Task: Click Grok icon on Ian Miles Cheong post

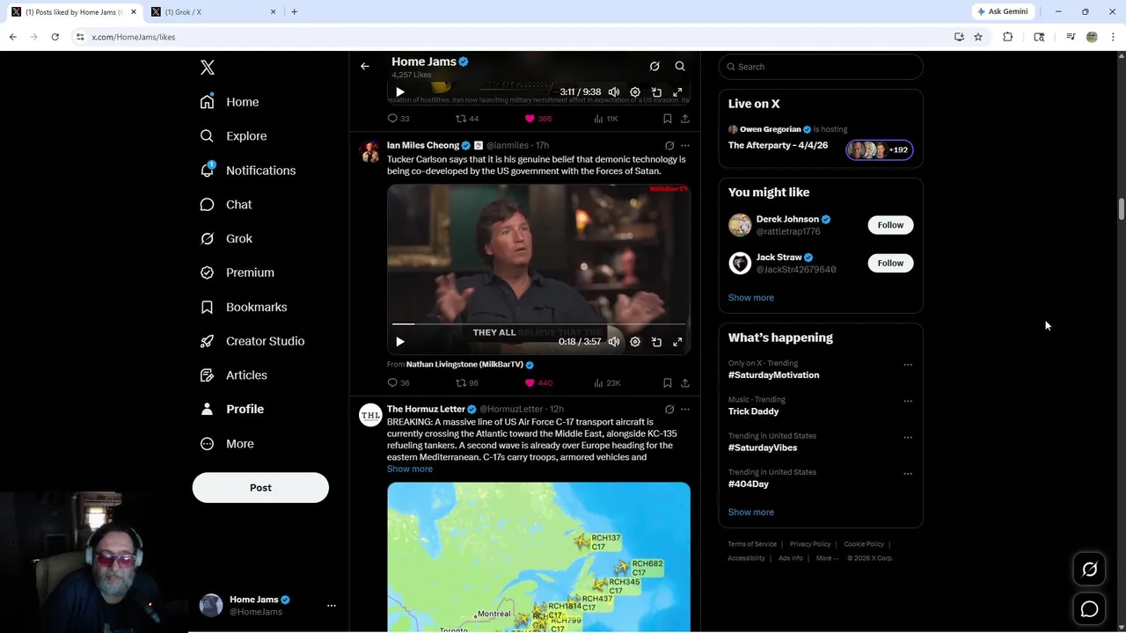Action: [x=669, y=145]
